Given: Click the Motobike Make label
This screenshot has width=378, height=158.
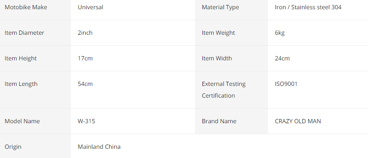Looking at the screenshot, I should click(26, 7).
